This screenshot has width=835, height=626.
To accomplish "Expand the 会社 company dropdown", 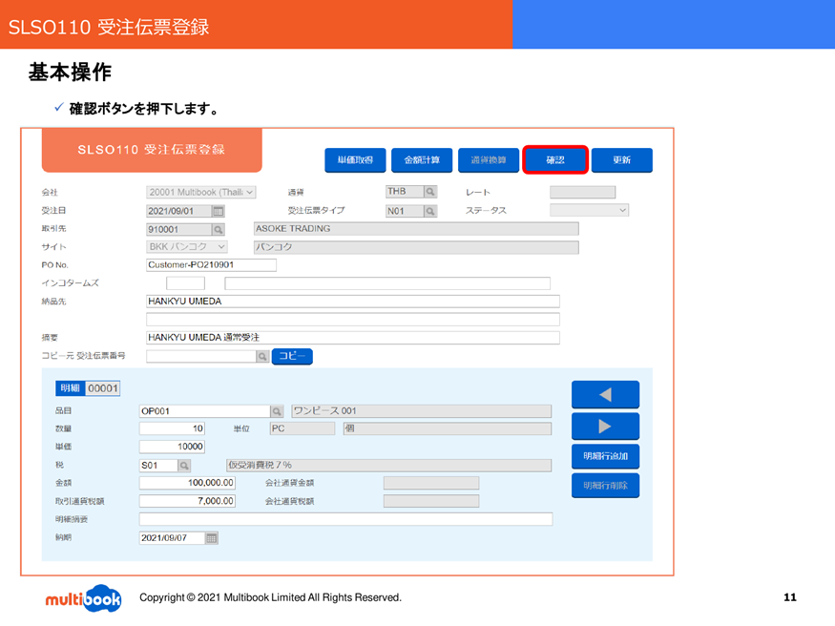I will click(x=201, y=192).
